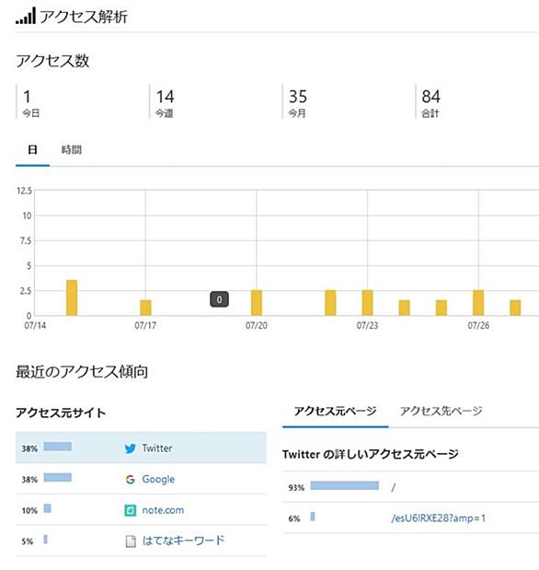Click the Twitter bird icon
The width and height of the screenshot is (539, 570).
130,448
